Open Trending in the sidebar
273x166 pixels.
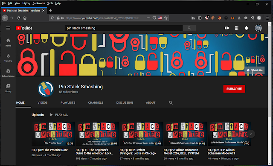8,58
